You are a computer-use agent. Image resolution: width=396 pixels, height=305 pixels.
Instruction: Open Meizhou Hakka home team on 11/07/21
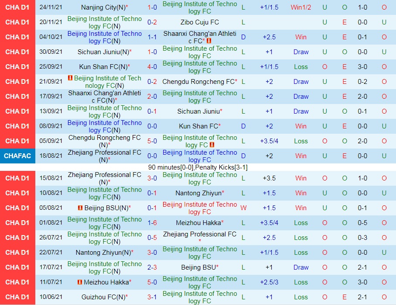106,282
